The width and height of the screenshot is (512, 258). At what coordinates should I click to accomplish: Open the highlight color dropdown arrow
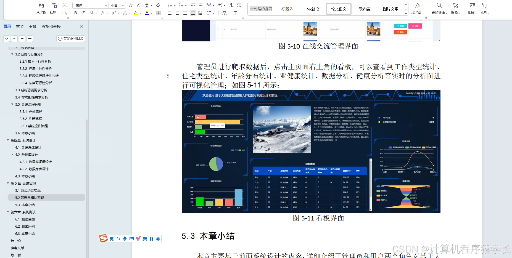(140, 13)
